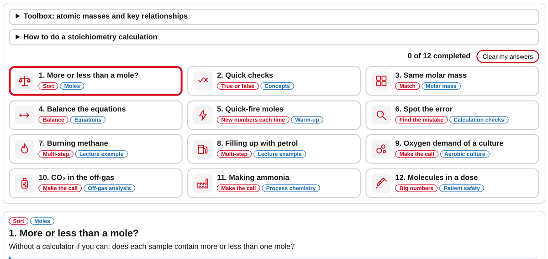This screenshot has height=259, width=548.
Task: Select the 7. Burning methane card title
Action: 74,143
